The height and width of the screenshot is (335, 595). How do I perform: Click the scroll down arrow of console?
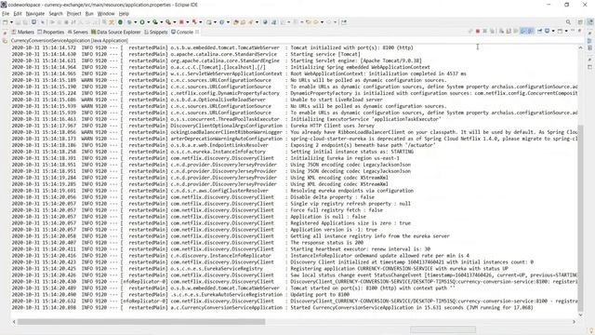coord(580,315)
